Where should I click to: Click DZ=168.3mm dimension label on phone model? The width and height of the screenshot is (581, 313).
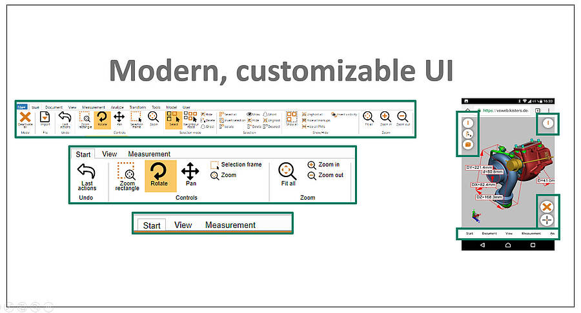(x=489, y=197)
